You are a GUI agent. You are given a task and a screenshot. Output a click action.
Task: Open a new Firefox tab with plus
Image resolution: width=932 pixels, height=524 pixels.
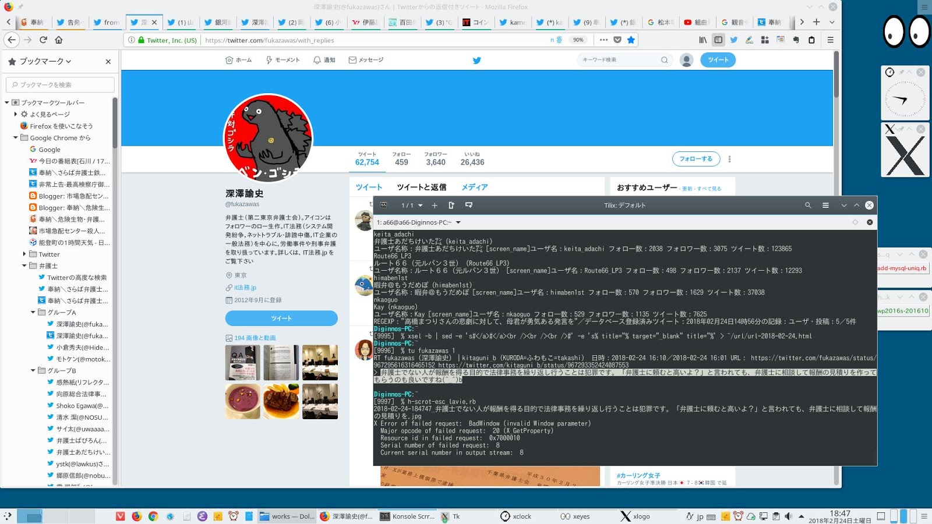pyautogui.click(x=817, y=22)
